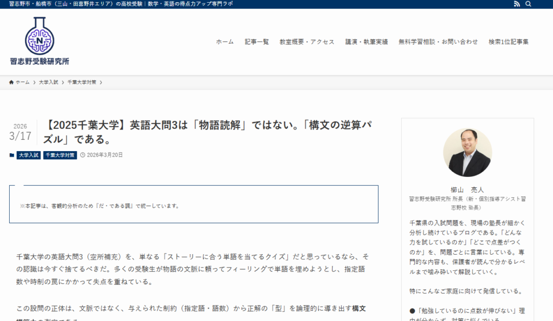Click the 習志野受験研究所 site name text
Viewport: 553px width, 321px height.
pos(39,62)
